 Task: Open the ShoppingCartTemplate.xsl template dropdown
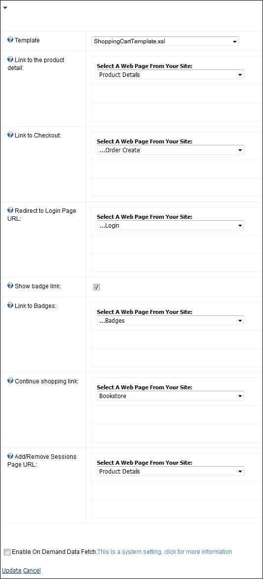[x=165, y=41]
